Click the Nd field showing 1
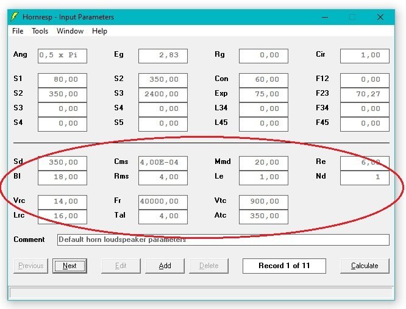This screenshot has height=309, width=406. click(365, 178)
